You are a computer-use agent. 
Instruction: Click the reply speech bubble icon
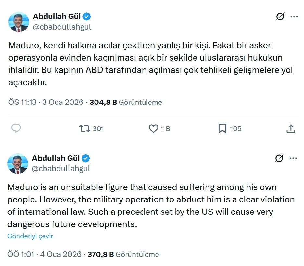coord(16,128)
